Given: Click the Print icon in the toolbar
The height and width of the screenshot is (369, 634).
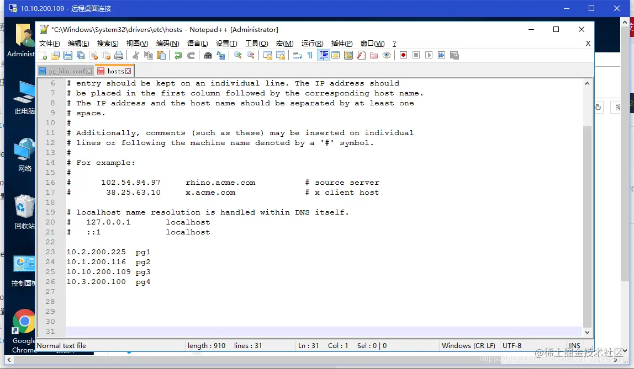Looking at the screenshot, I should point(119,55).
